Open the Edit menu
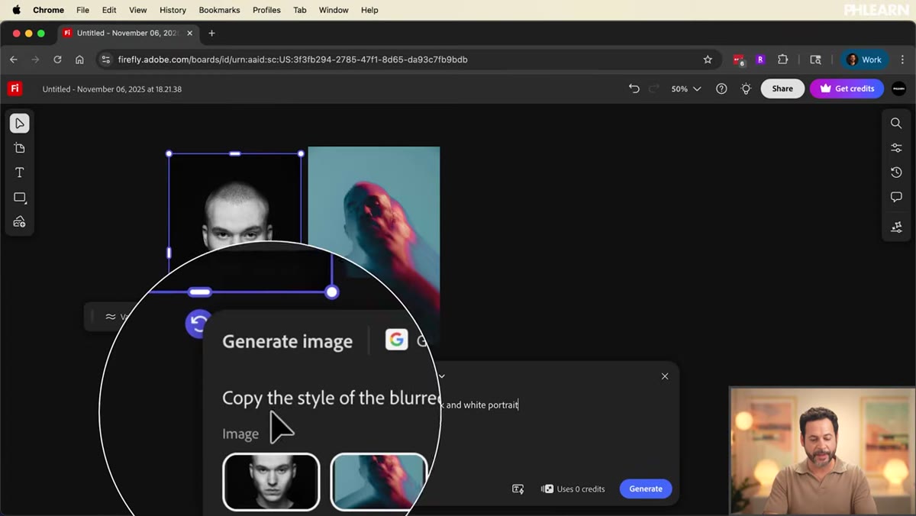The width and height of the screenshot is (916, 516). pyautogui.click(x=109, y=10)
